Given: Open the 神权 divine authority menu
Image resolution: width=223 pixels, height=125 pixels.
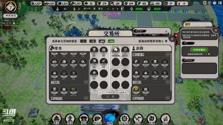Looking at the screenshot, I should pyautogui.click(x=84, y=119).
